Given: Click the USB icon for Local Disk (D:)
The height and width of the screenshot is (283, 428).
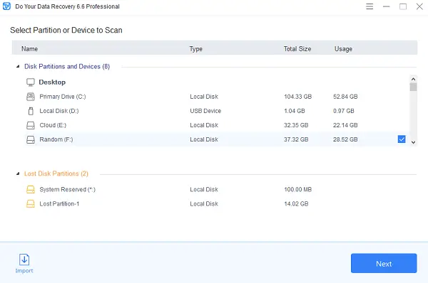Looking at the screenshot, I should point(31,111).
